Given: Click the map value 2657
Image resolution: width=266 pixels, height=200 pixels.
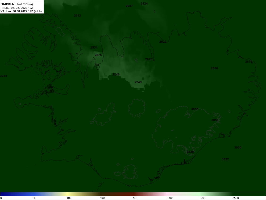Looking at the screenshot, I should point(129,6).
